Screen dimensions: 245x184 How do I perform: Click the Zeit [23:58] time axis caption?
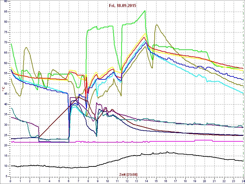128,174
